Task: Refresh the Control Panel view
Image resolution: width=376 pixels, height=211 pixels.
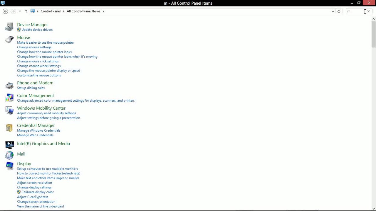Action: pos(339,11)
